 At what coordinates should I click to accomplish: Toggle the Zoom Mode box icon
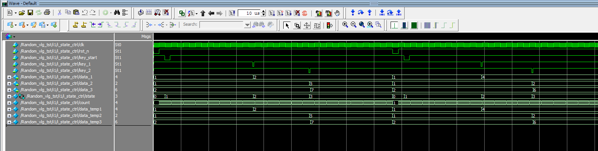click(297, 25)
